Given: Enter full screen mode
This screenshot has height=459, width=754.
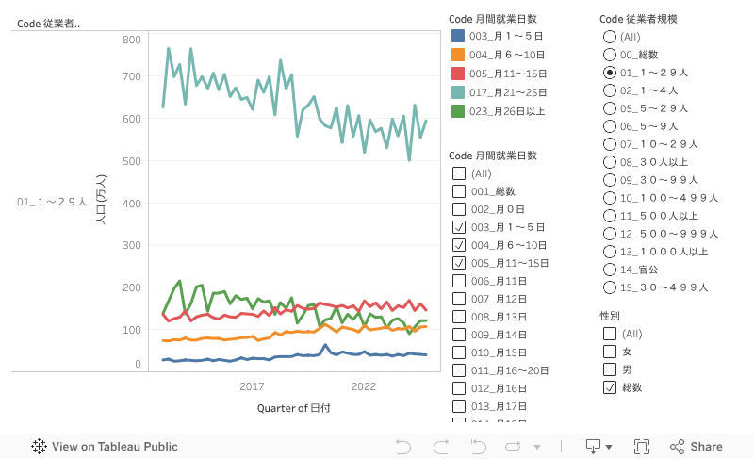Looking at the screenshot, I should [642, 447].
